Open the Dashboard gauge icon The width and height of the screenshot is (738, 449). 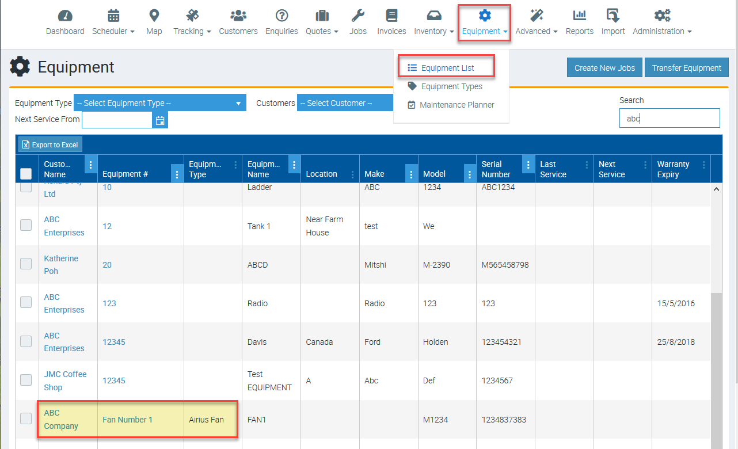click(65, 16)
